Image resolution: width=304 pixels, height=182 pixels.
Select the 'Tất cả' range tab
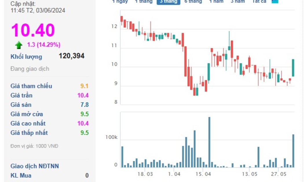click(259, 1)
